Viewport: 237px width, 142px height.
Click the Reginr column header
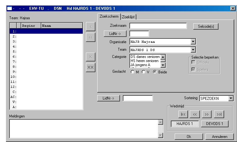31,26
